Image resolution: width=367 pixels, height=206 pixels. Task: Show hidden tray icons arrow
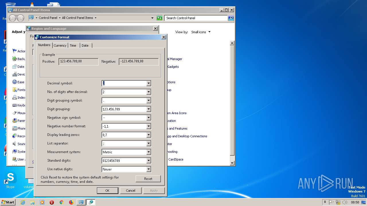pyautogui.click(x=325, y=202)
